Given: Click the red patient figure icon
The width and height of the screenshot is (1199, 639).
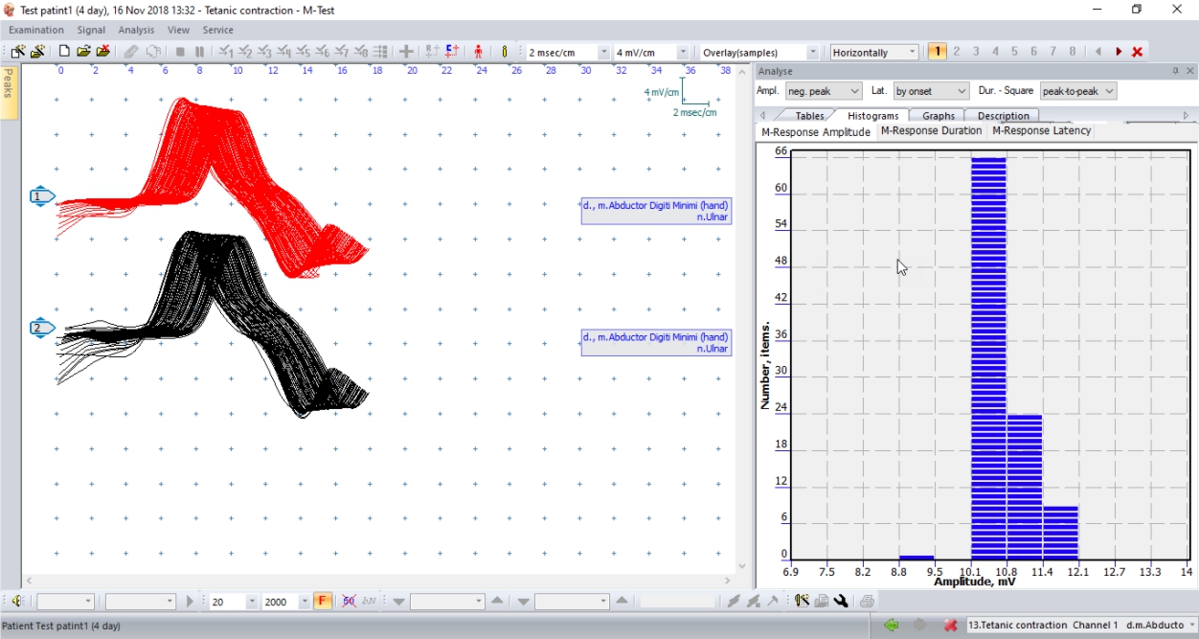Looking at the screenshot, I should (478, 52).
